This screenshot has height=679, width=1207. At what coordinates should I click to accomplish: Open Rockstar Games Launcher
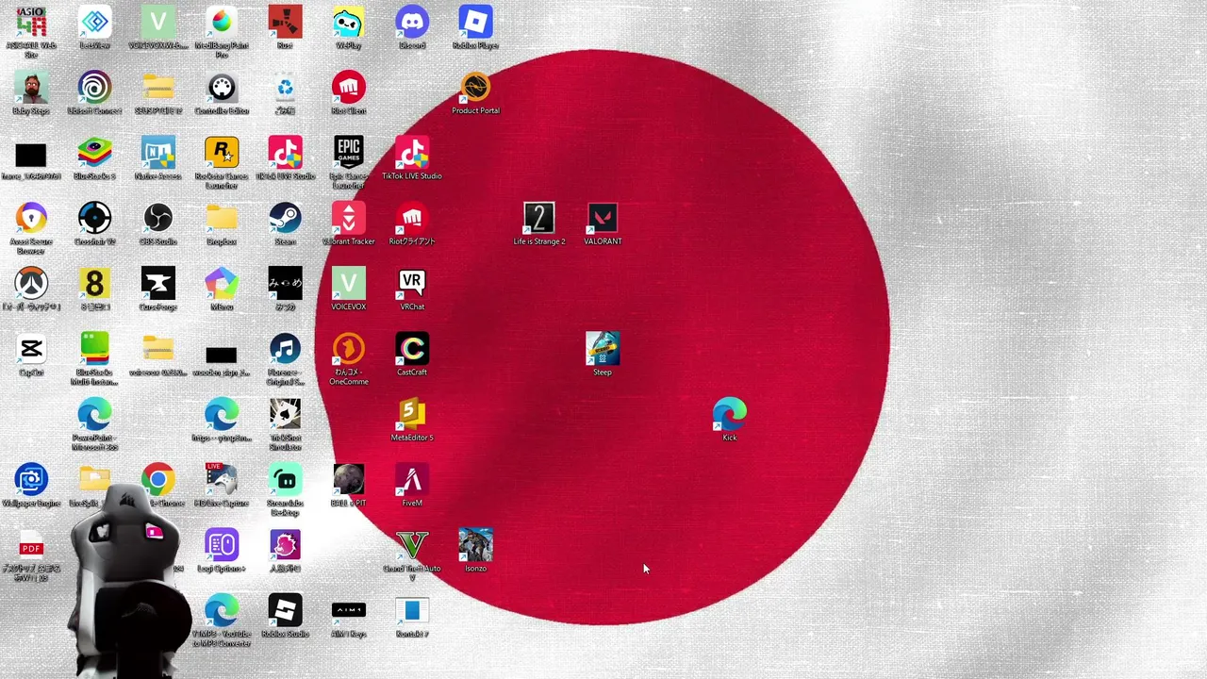pos(222,153)
